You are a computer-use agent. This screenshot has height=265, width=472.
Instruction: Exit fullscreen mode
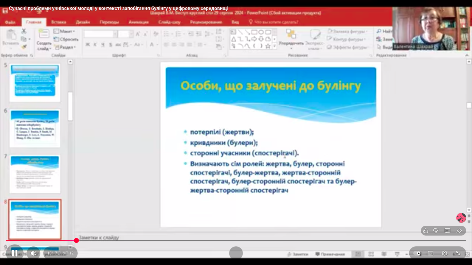pyautogui.click(x=458, y=253)
